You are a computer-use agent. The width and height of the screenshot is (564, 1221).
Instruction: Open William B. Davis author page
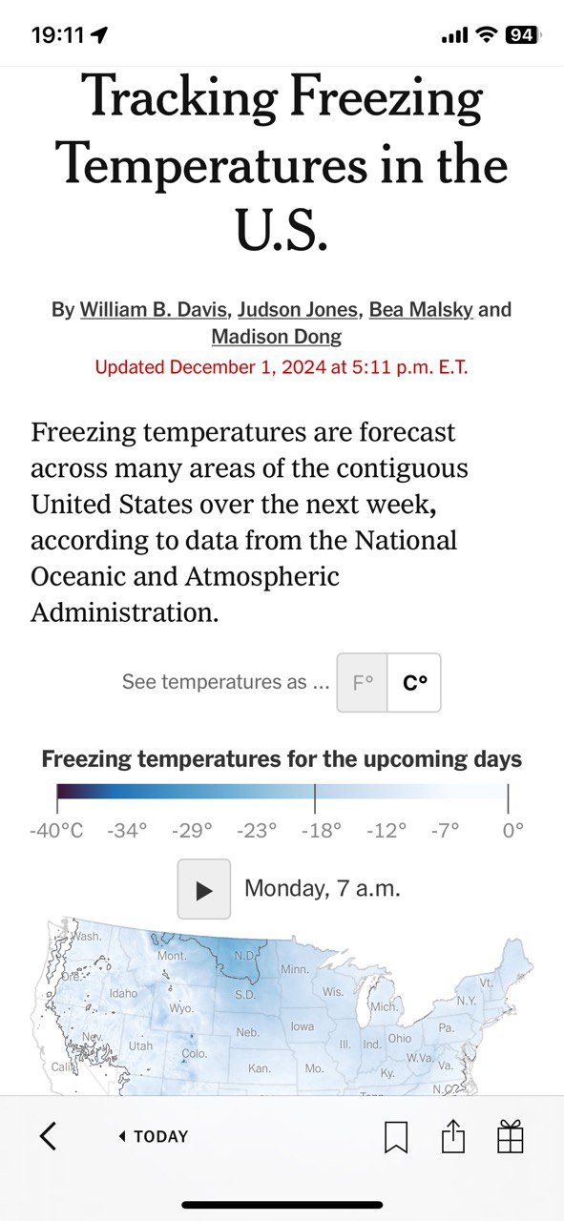click(154, 309)
